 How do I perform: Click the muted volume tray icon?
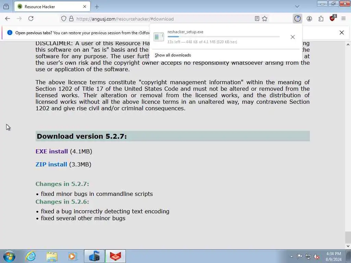[316, 256]
